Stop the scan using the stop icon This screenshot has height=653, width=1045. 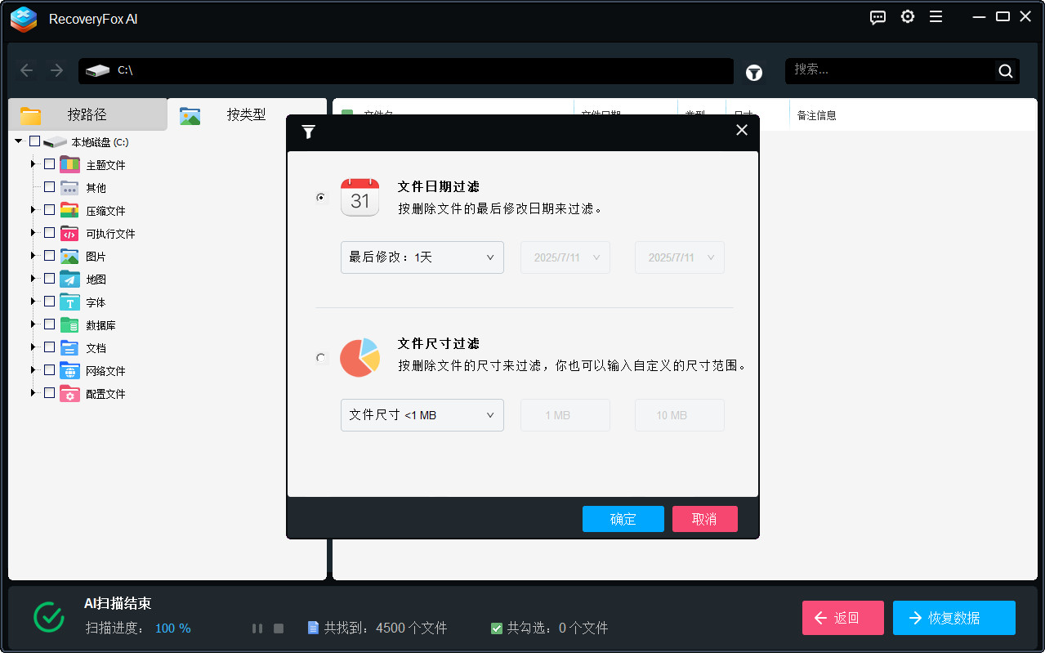tap(279, 628)
